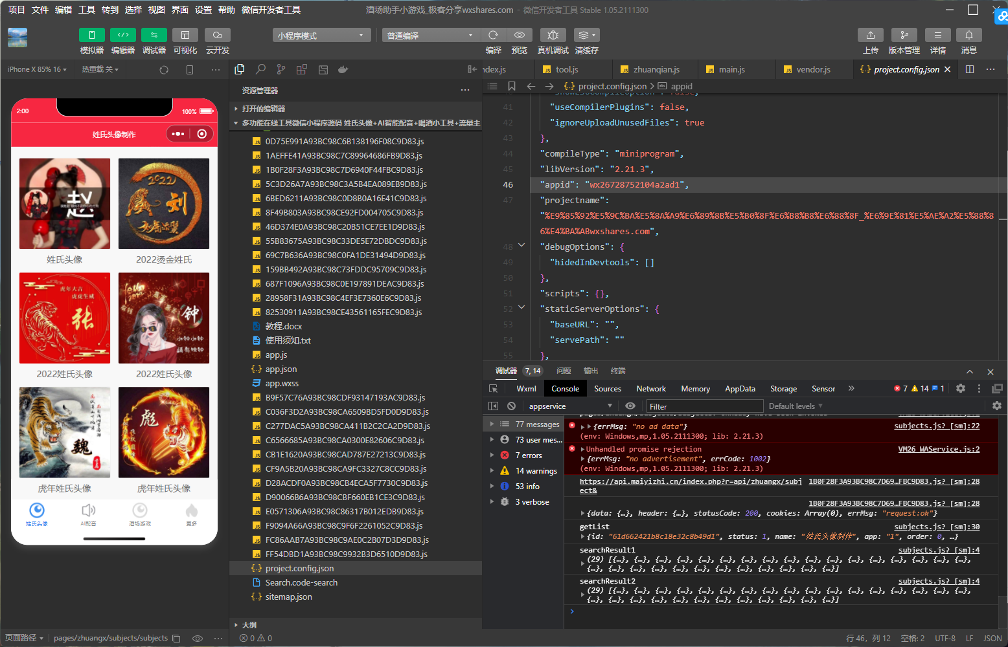Toggle the debugger toolbar button
1008x647 pixels.
pyautogui.click(x=154, y=35)
